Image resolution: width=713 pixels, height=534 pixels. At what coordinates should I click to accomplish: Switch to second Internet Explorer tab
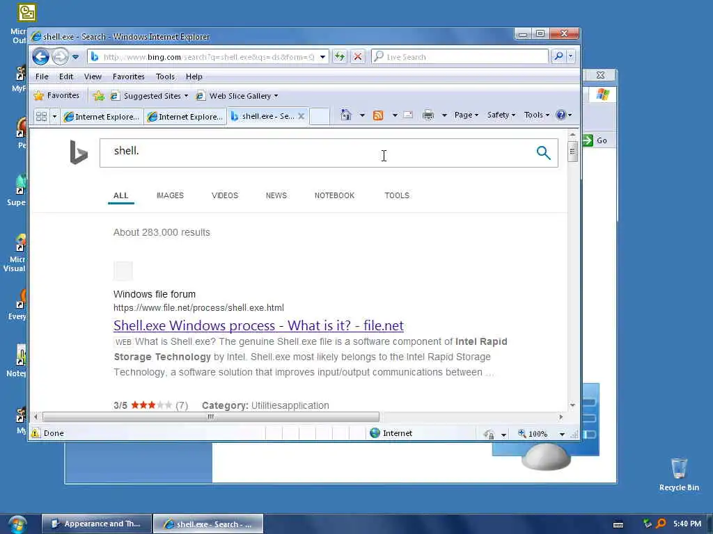pos(185,117)
